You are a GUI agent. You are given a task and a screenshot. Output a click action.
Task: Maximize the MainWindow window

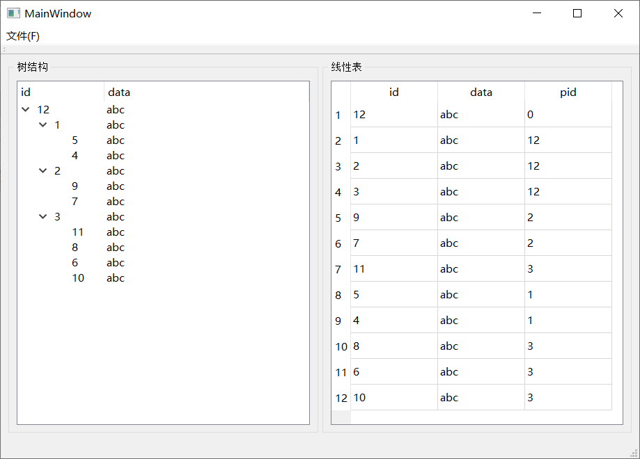coord(577,13)
